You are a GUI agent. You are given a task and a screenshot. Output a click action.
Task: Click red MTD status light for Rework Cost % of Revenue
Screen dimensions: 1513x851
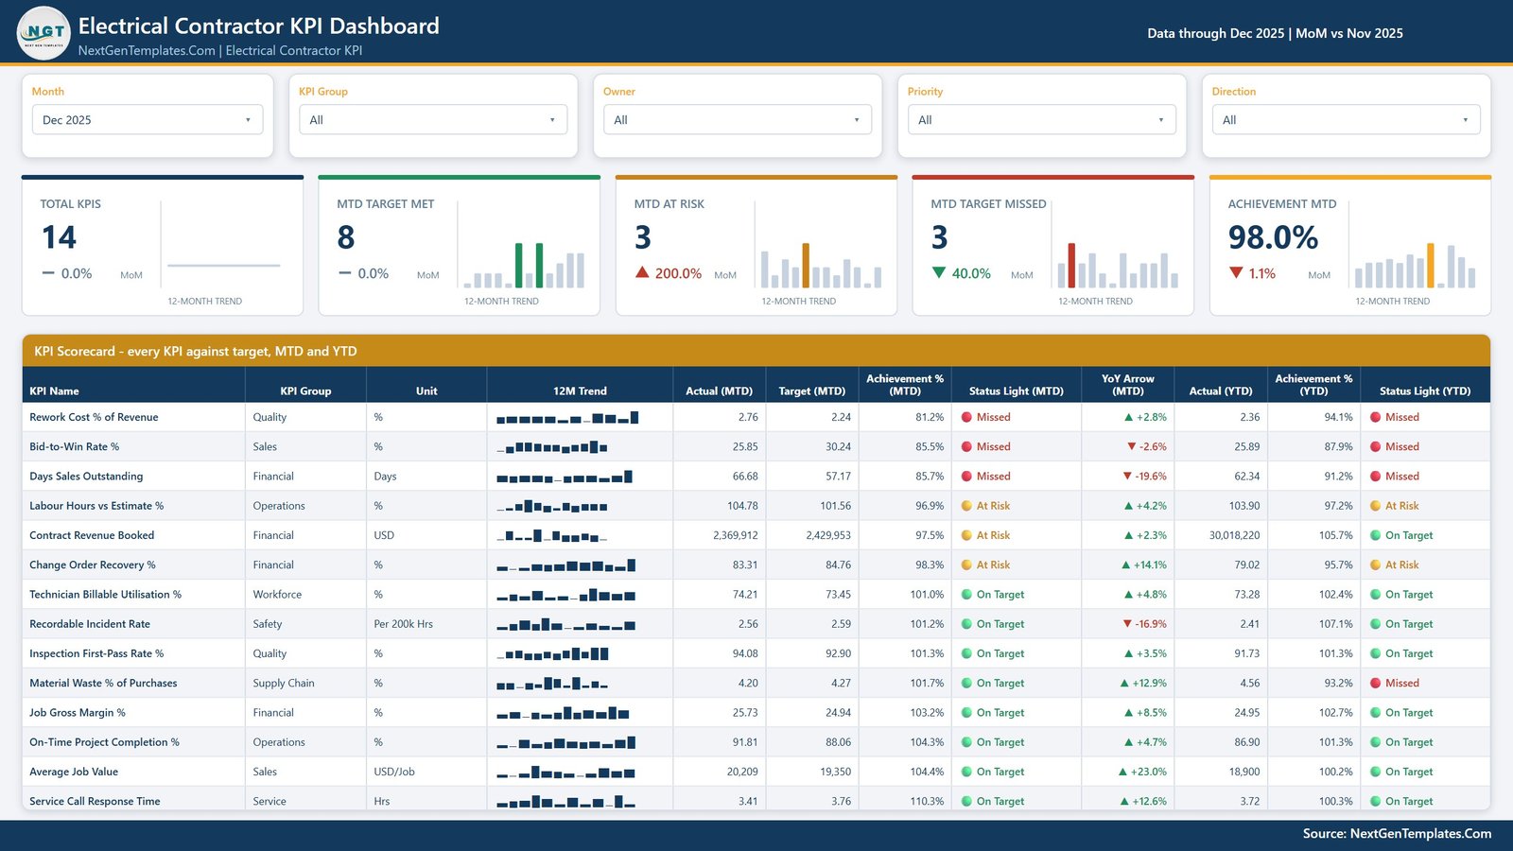[x=967, y=417]
